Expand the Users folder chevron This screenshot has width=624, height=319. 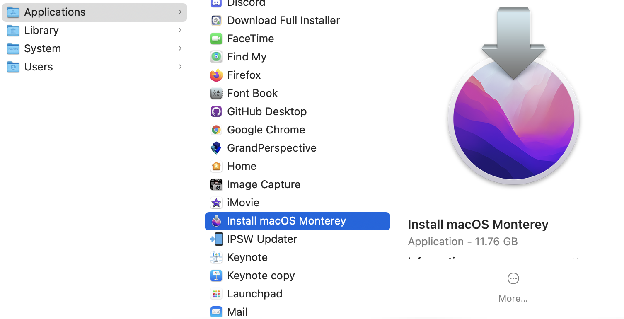180,67
